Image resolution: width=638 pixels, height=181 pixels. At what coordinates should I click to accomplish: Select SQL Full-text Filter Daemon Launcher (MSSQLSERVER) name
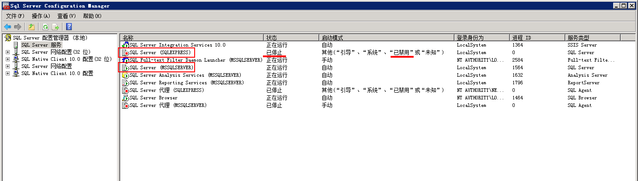196,60
